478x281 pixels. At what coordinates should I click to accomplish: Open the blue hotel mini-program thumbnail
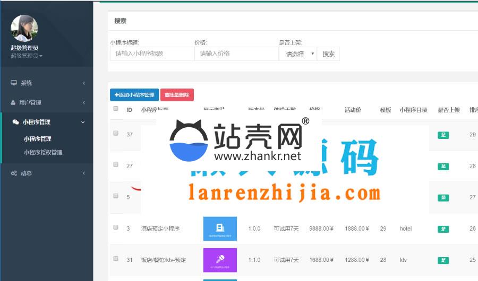pos(220,229)
